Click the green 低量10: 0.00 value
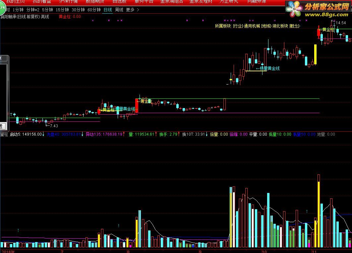 coord(280,134)
